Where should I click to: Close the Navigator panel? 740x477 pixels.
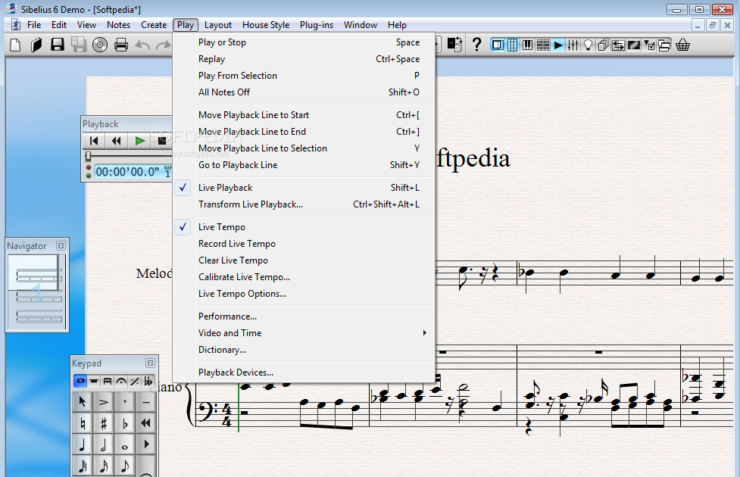61,245
